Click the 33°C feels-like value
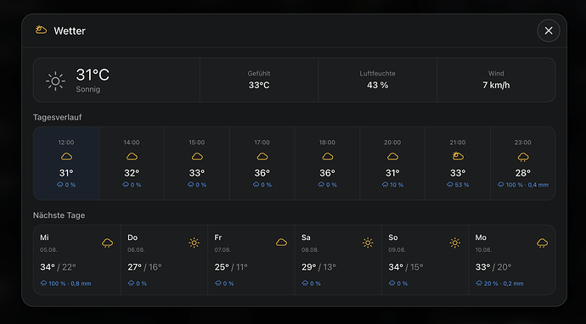Viewport: 586px width, 324px height. [x=259, y=85]
